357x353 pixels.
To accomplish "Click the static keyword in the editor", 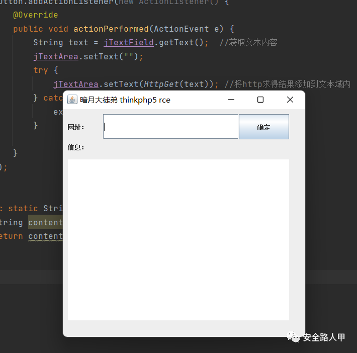I will (x=23, y=208).
